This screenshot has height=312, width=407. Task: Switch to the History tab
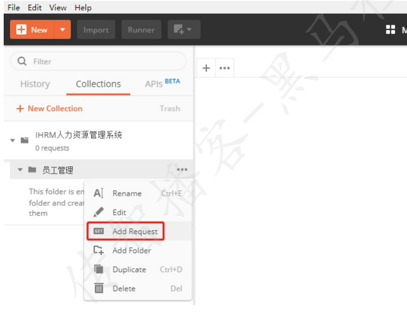pyautogui.click(x=35, y=84)
